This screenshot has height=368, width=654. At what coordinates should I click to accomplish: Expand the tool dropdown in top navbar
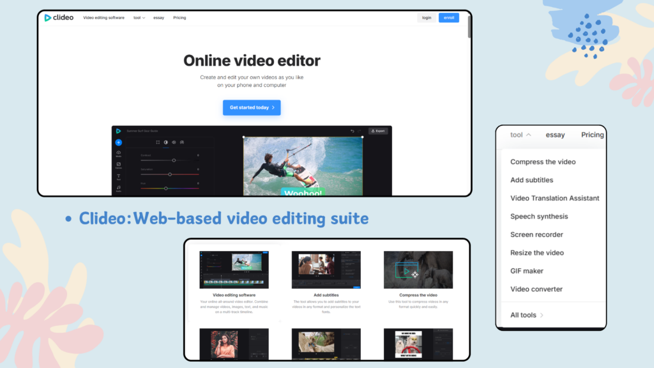pyautogui.click(x=139, y=17)
